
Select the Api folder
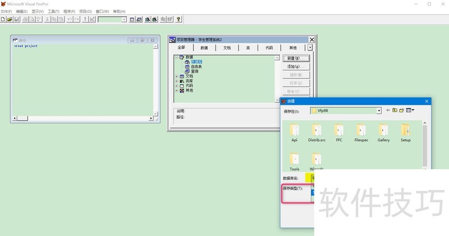coord(294,133)
